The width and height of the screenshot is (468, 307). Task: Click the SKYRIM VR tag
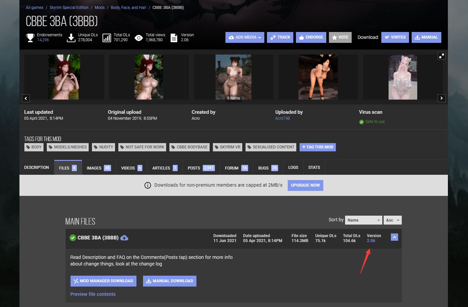click(x=228, y=147)
